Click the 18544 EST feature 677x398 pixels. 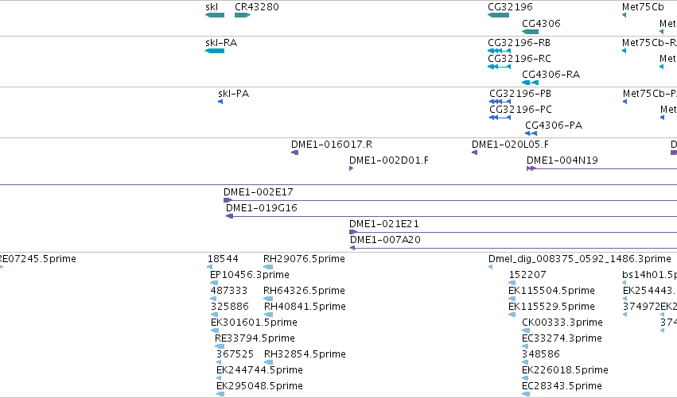(x=210, y=268)
